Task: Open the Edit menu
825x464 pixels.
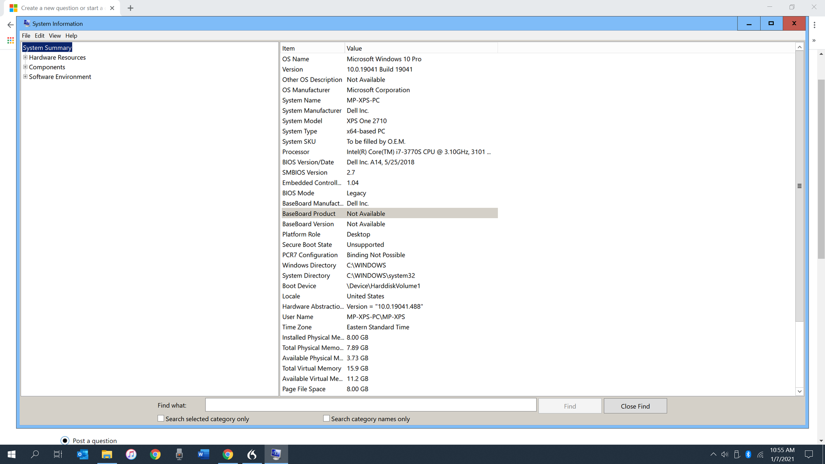Action: point(40,35)
